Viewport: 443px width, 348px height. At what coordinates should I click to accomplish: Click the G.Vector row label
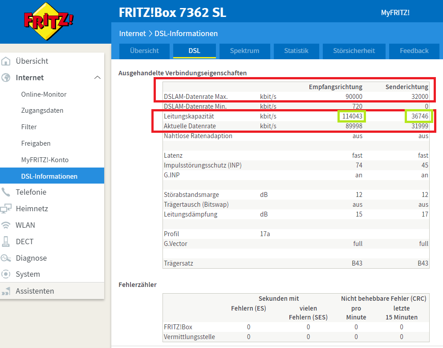[175, 244]
